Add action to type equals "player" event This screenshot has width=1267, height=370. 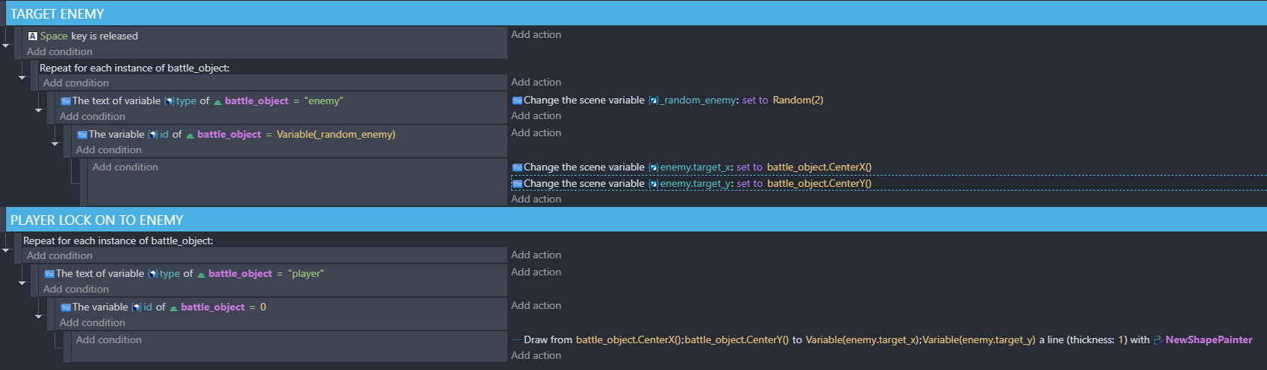point(536,272)
